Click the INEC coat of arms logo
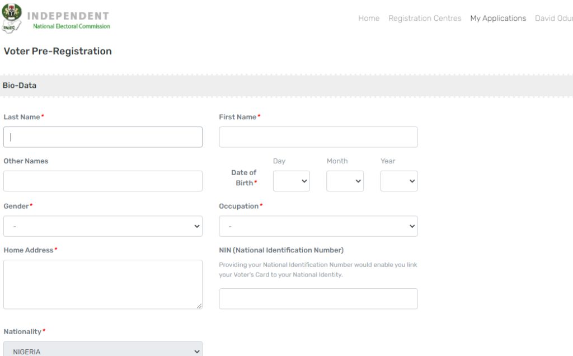The height and width of the screenshot is (356, 573). coord(12,18)
